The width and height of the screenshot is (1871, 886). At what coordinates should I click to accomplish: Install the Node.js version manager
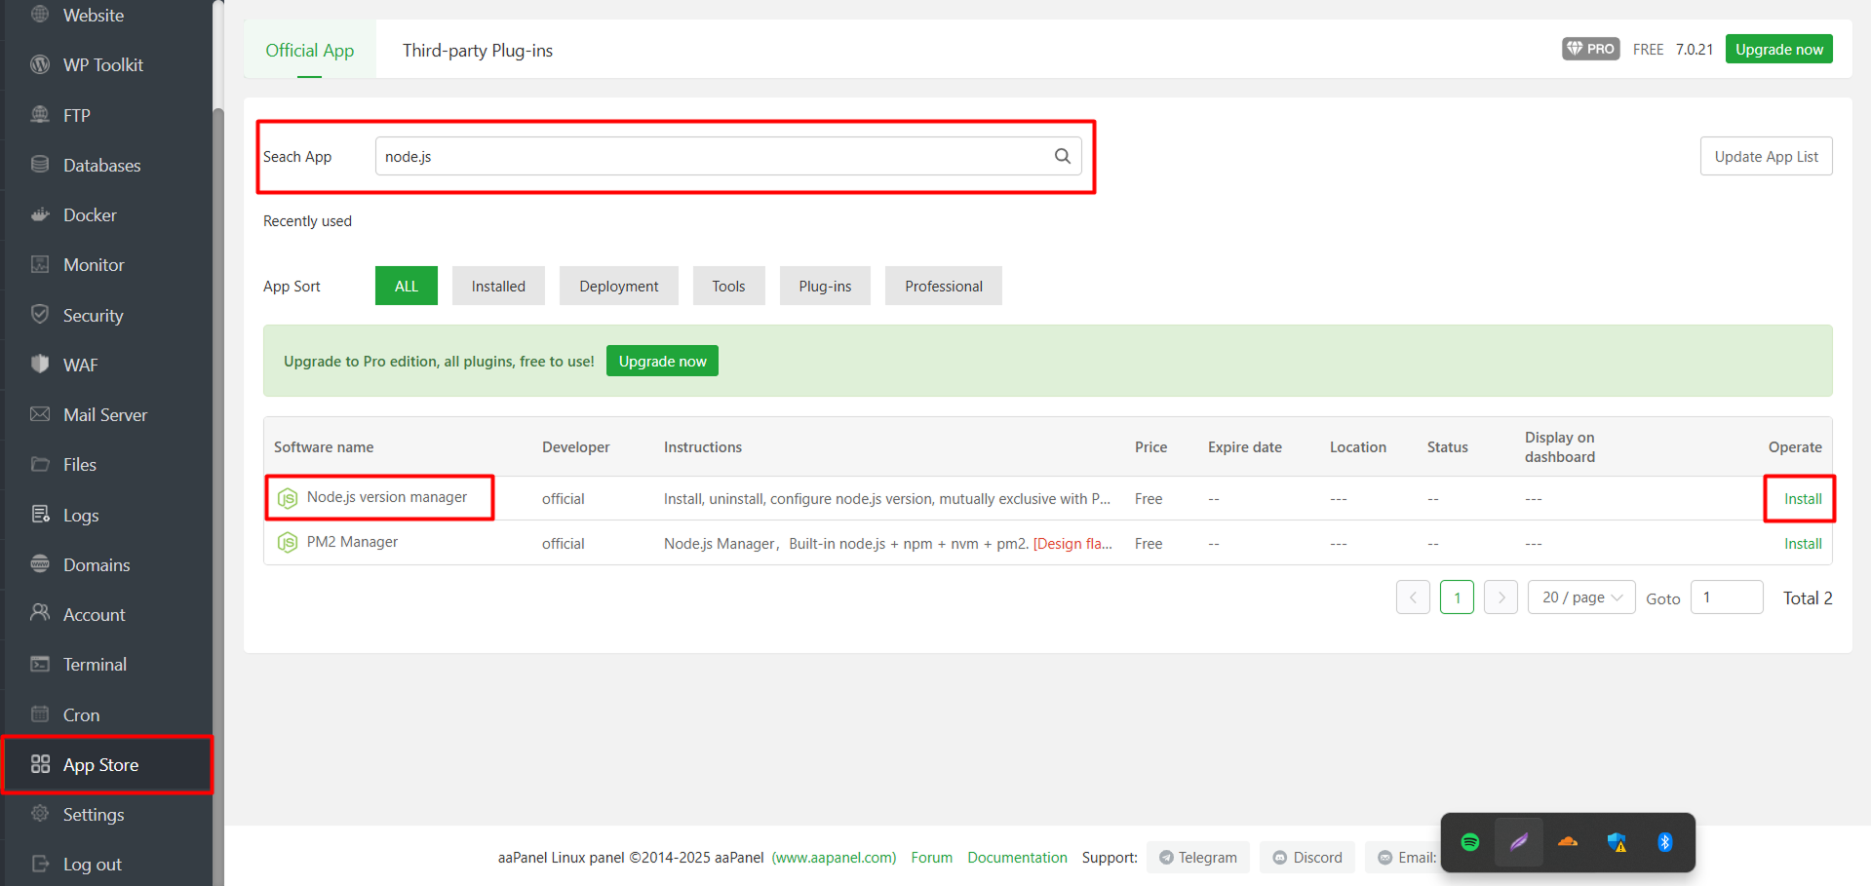[1800, 498]
